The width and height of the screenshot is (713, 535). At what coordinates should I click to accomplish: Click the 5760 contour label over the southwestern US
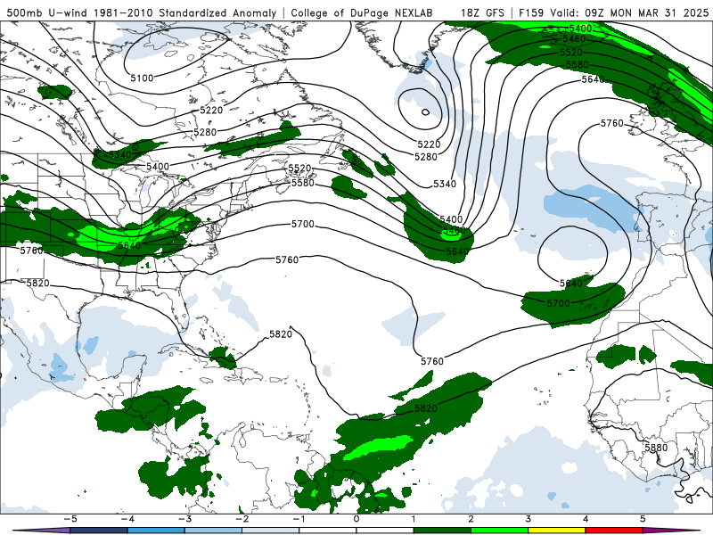[31, 251]
